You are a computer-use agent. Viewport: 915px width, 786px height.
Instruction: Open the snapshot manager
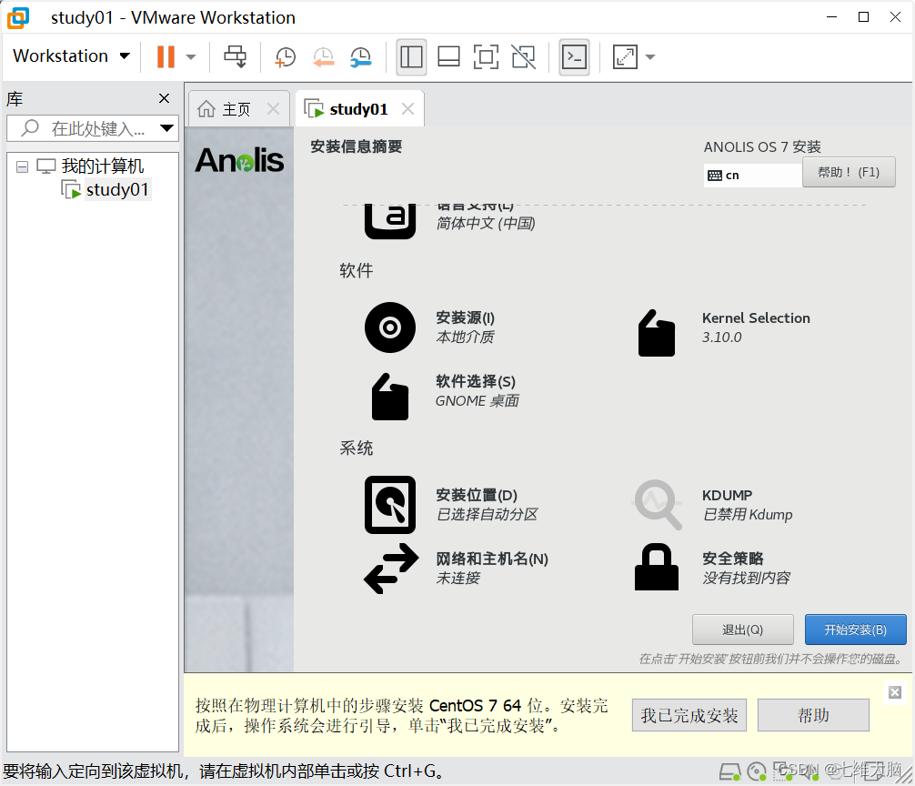coord(360,57)
